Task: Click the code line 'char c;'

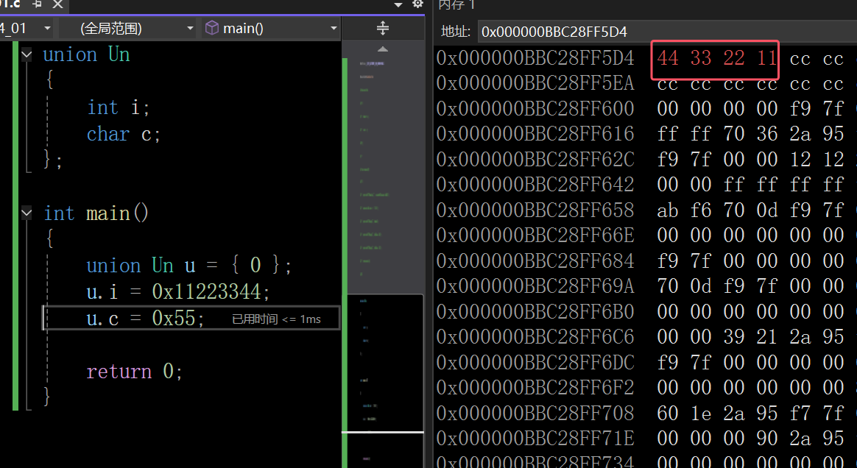Action: pos(124,134)
